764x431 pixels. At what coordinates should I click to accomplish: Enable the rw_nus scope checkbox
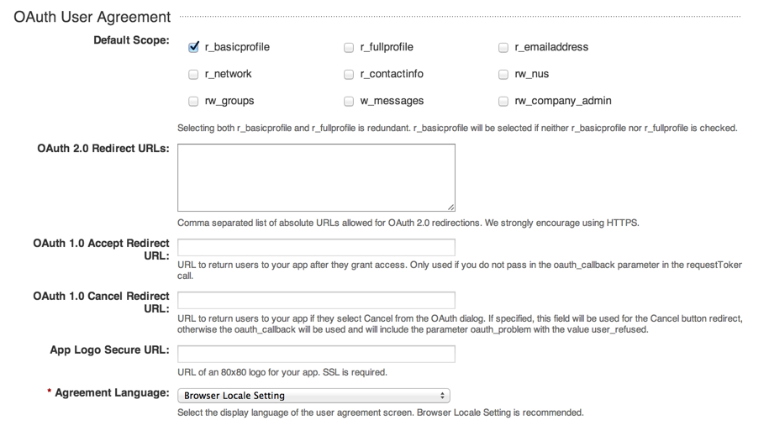pyautogui.click(x=503, y=75)
